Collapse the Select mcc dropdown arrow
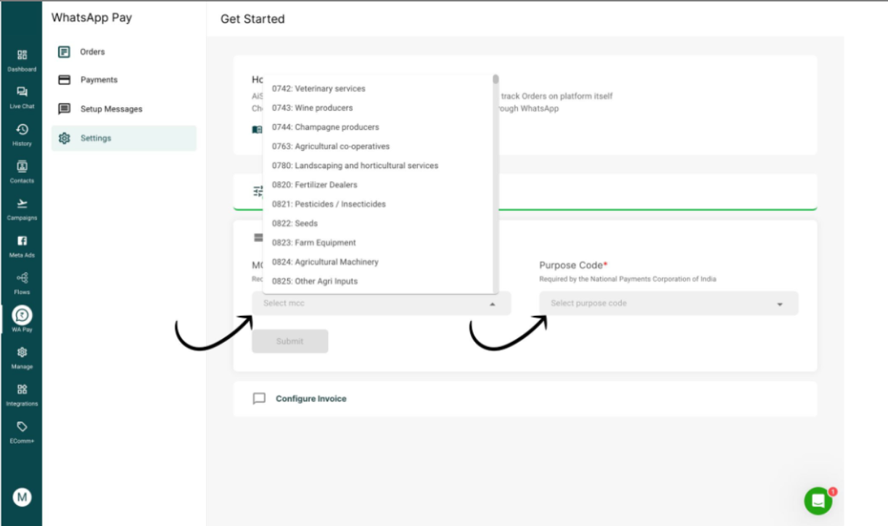The width and height of the screenshot is (888, 526). pyautogui.click(x=493, y=304)
